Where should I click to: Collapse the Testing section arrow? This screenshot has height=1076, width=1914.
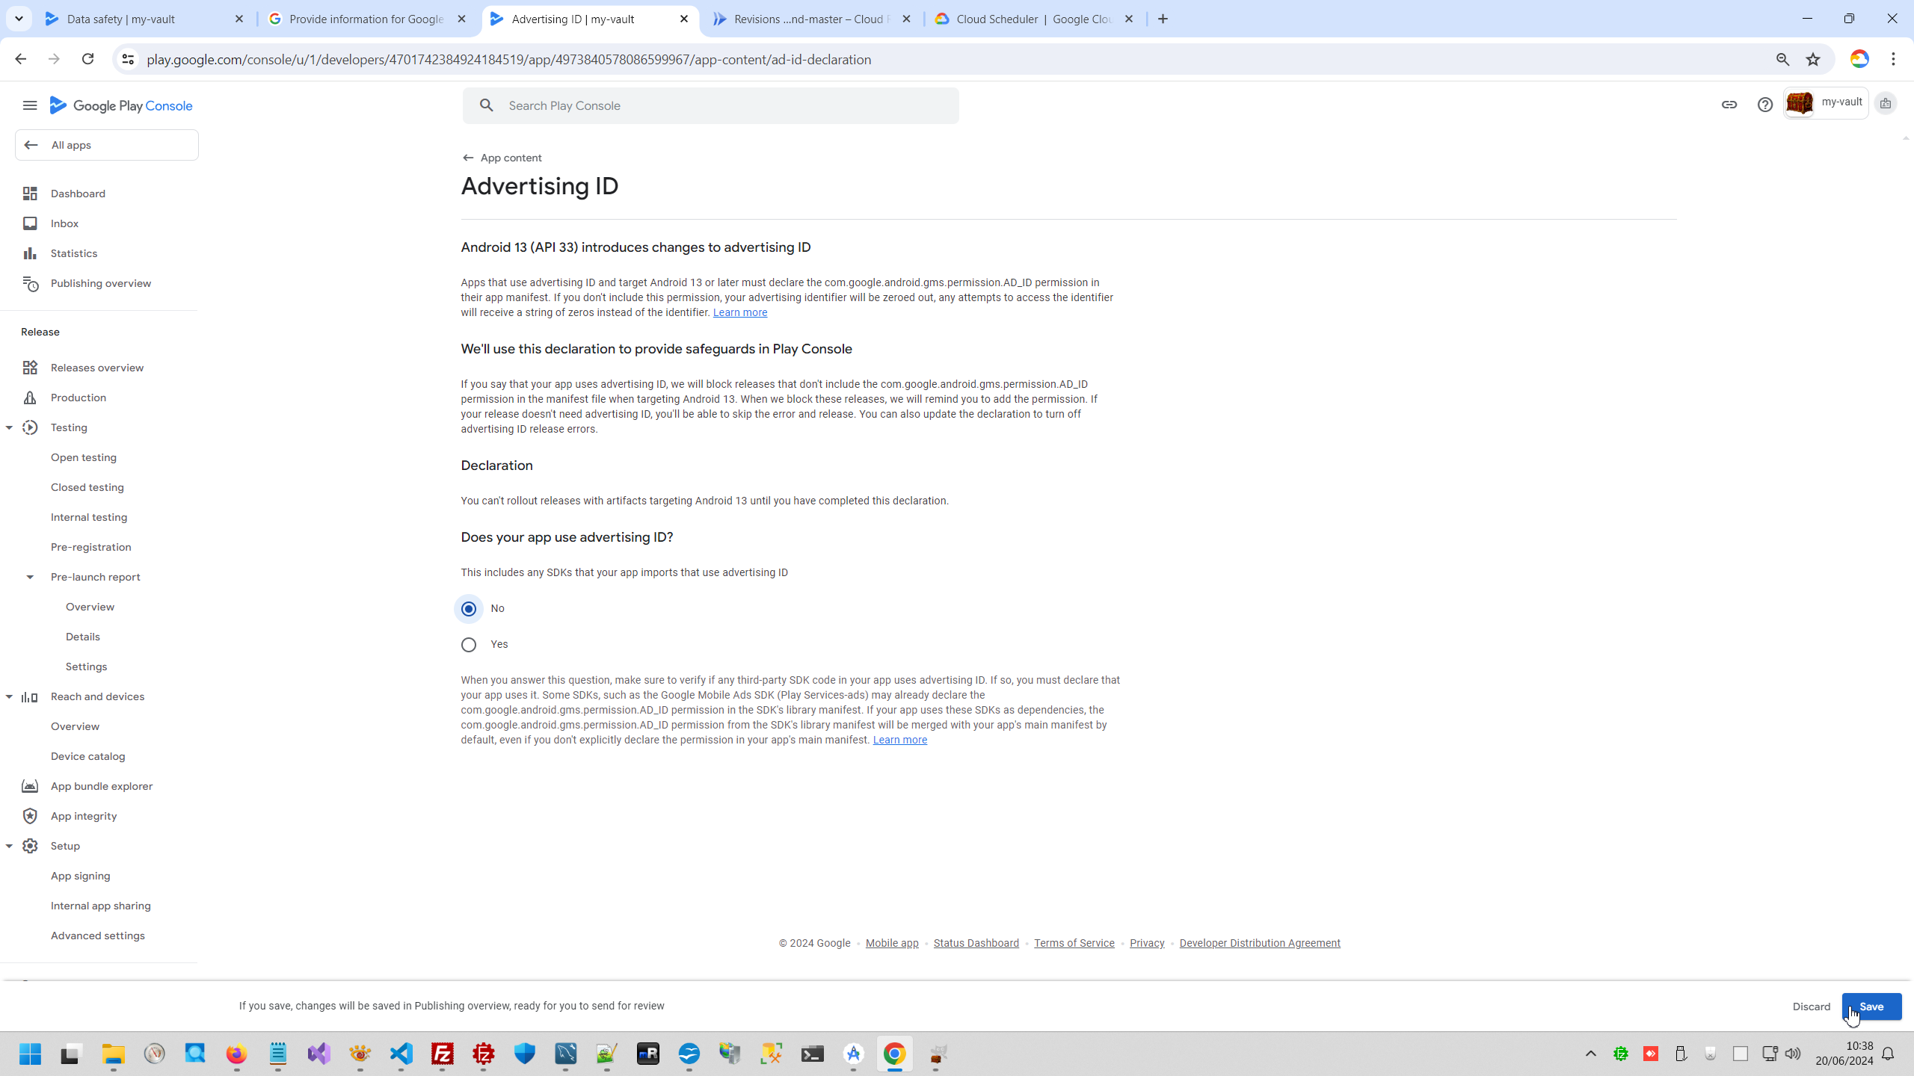click(x=10, y=427)
